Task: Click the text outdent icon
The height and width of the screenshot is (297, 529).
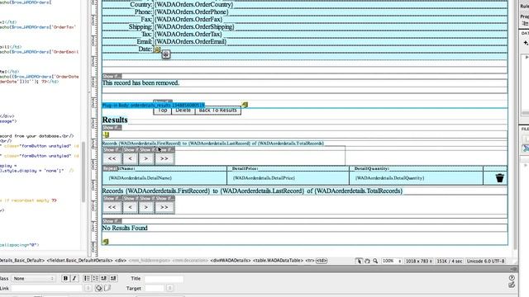Action: 104,278
